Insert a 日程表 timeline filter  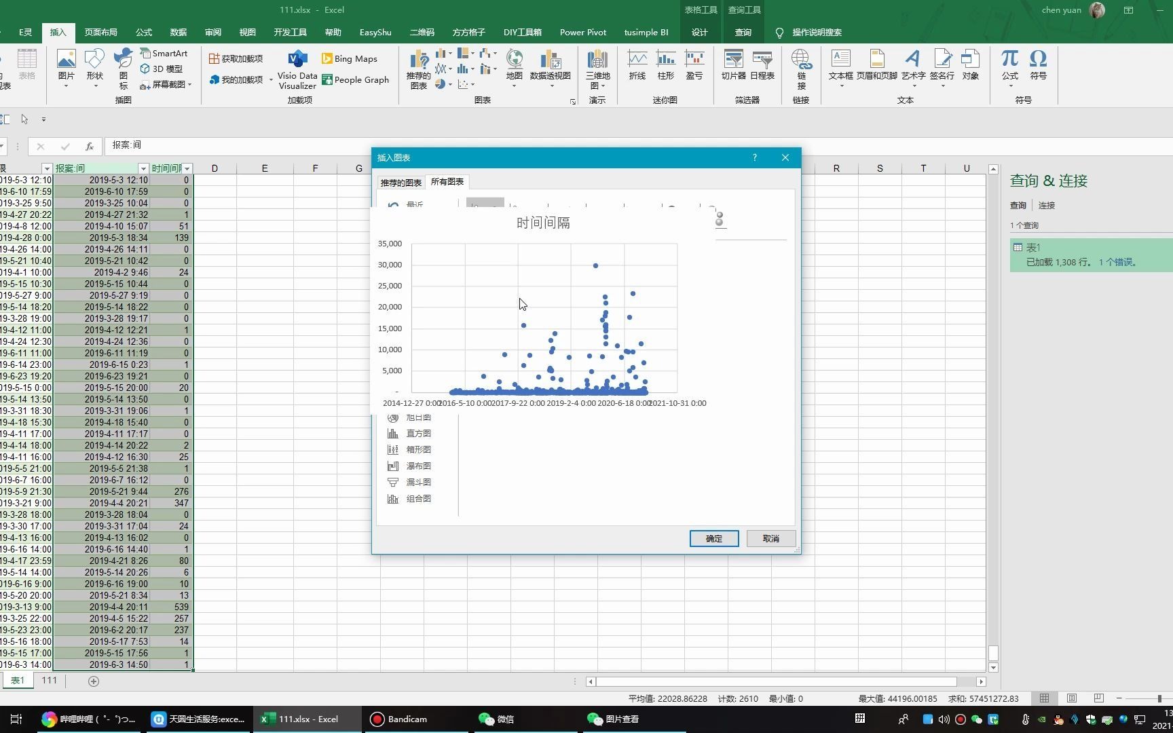pos(762,65)
